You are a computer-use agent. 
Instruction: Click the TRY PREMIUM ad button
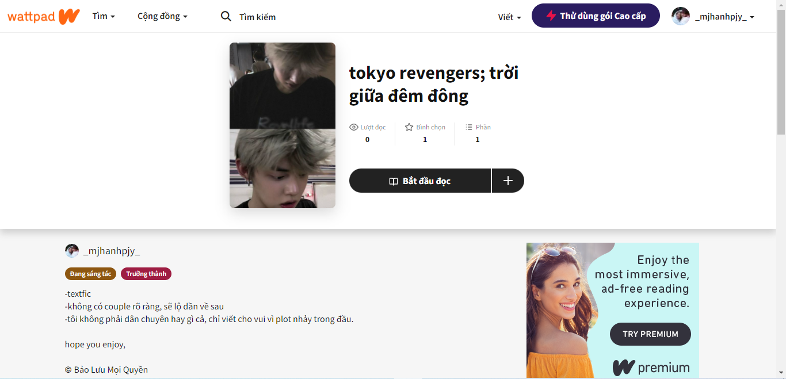tap(650, 334)
